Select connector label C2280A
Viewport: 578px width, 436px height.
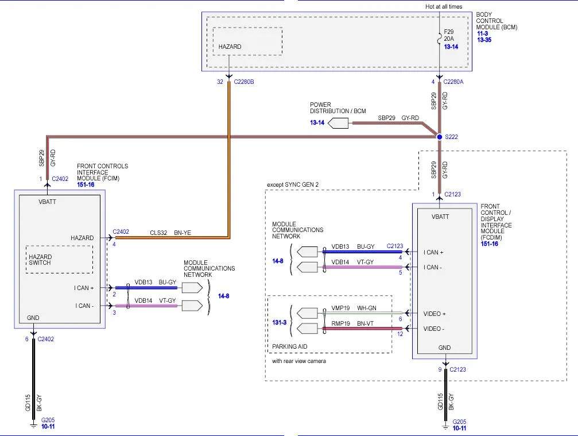pyautogui.click(x=453, y=82)
